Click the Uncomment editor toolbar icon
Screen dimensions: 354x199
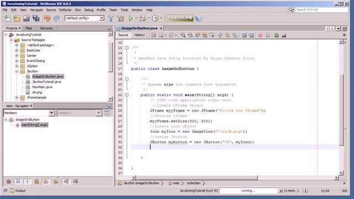(284, 35)
